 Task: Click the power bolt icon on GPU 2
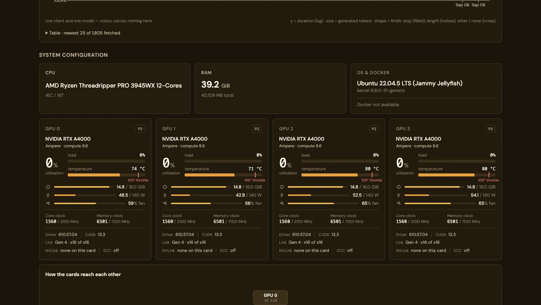(282, 195)
